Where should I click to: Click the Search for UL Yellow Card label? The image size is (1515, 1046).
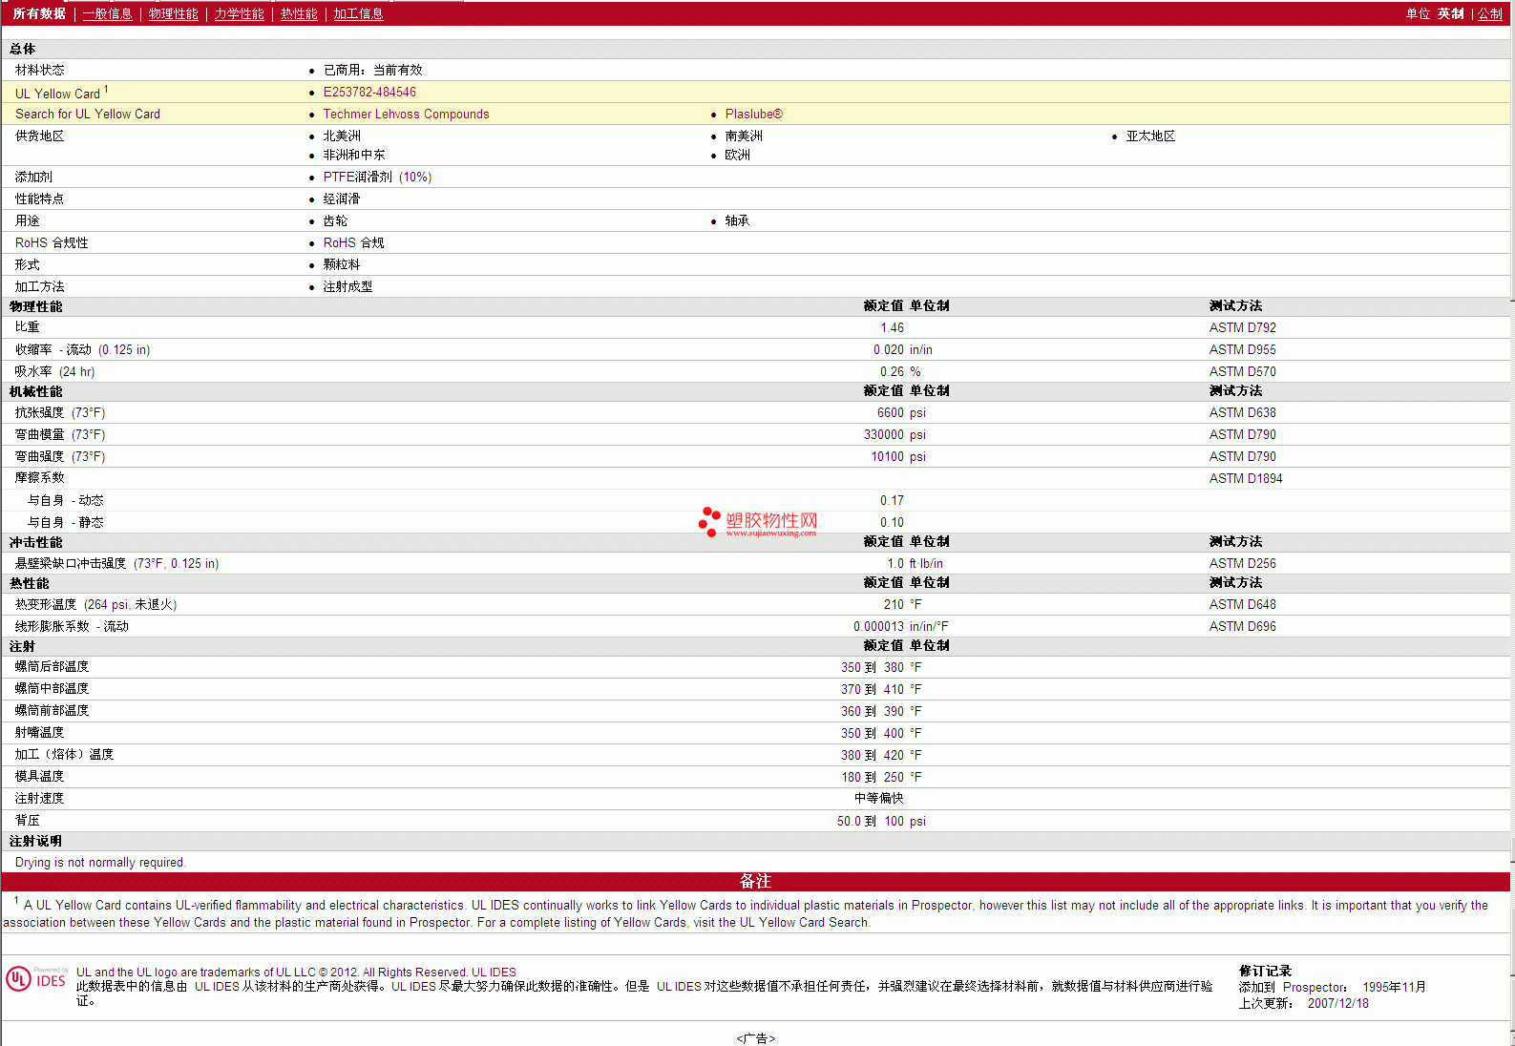point(88,114)
